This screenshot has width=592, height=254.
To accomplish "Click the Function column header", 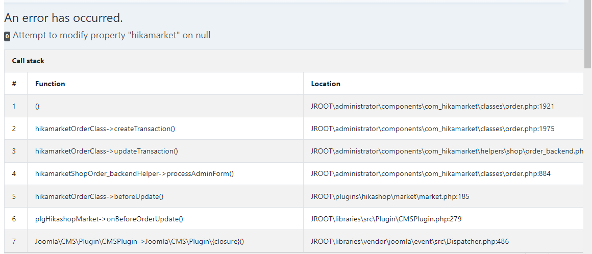I will pyautogui.click(x=50, y=84).
